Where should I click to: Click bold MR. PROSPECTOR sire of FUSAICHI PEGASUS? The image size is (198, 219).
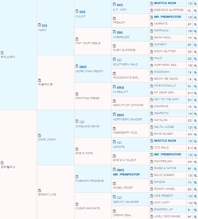coord(126,175)
